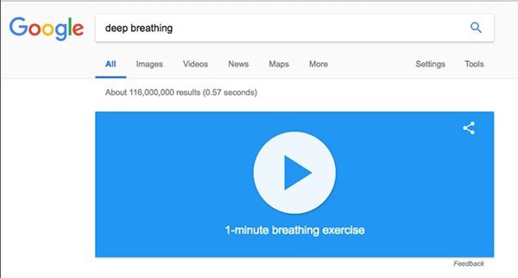Show search filter Tools
518x278 pixels.
click(x=474, y=64)
